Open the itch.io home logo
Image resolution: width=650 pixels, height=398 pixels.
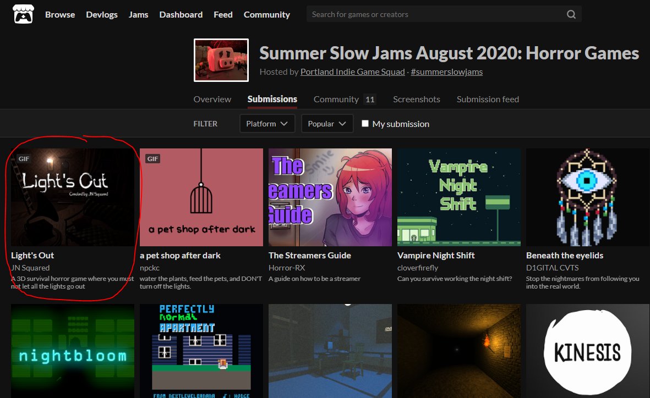pos(23,14)
